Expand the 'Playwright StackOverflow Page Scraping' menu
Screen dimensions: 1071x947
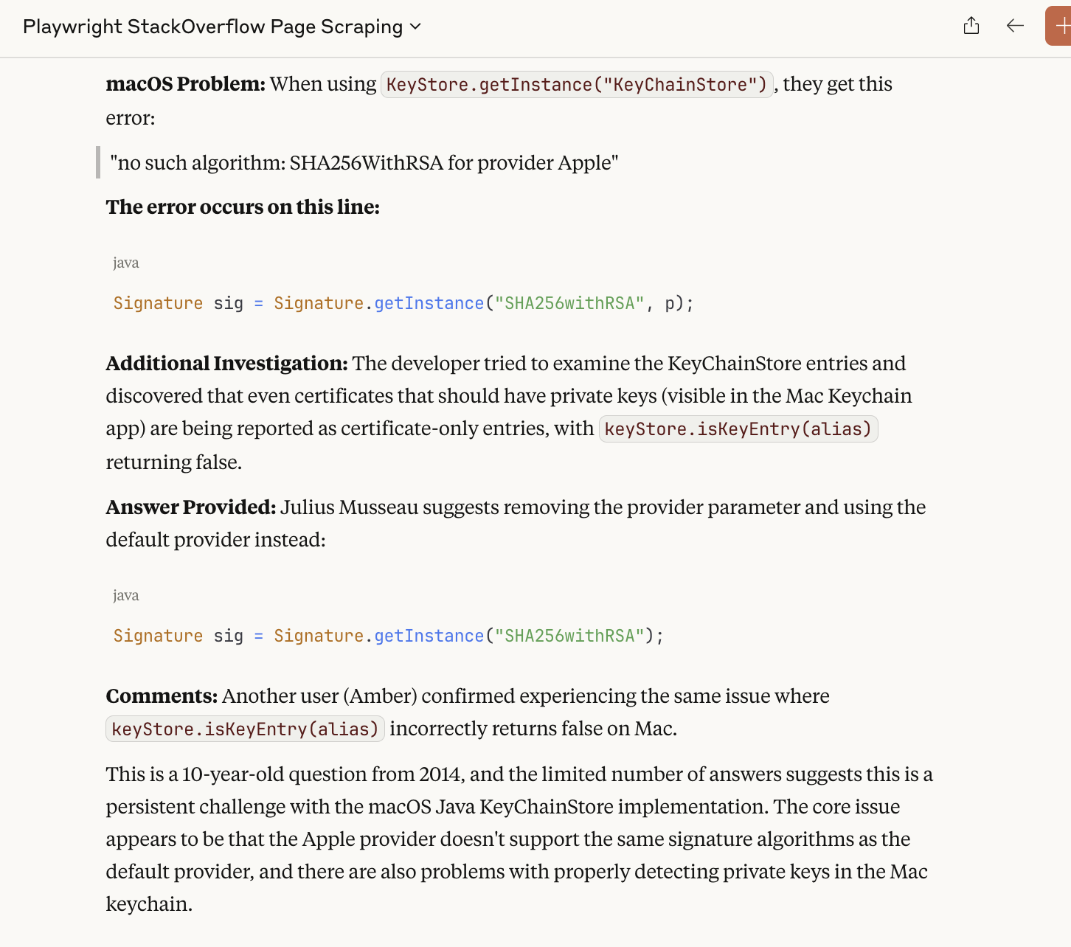pos(415,27)
